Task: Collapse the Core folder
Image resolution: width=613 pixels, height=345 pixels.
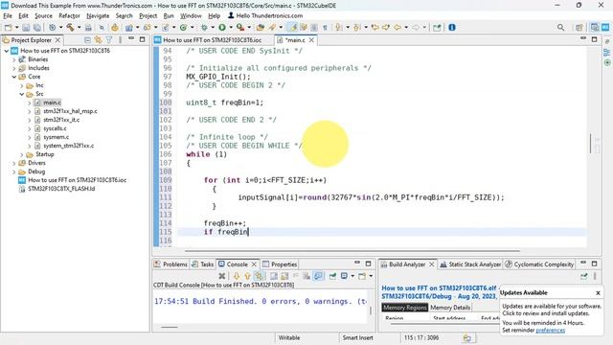Action: click(x=14, y=77)
